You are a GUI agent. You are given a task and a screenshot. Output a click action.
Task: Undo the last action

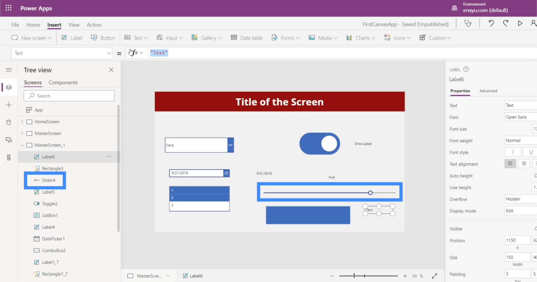(x=491, y=23)
